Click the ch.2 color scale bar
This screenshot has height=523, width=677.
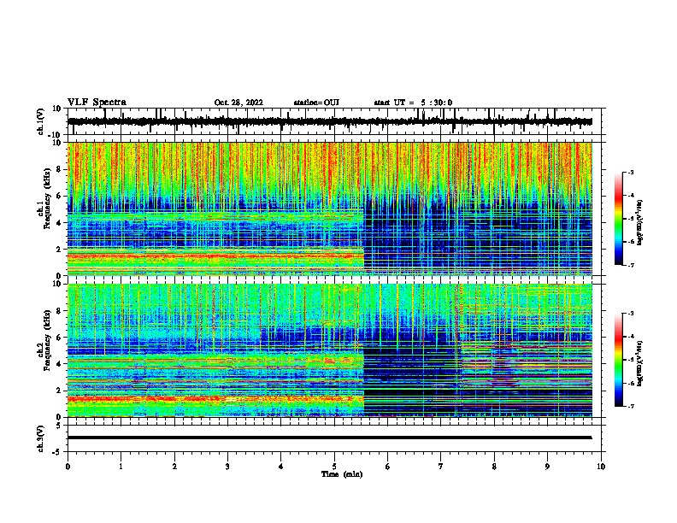[619, 360]
